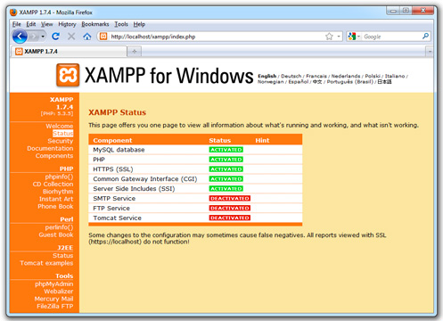Viewport: 443px width, 321px height.
Task: Open the back/forward history dropdown arrow
Action: (x=43, y=37)
